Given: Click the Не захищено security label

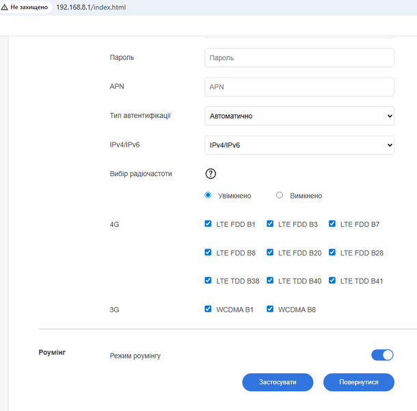Looking at the screenshot, I should pyautogui.click(x=29, y=8).
